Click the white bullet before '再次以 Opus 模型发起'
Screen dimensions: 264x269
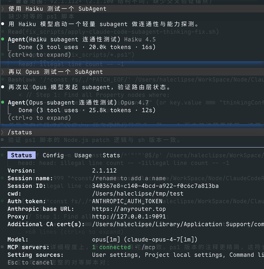click(3, 87)
